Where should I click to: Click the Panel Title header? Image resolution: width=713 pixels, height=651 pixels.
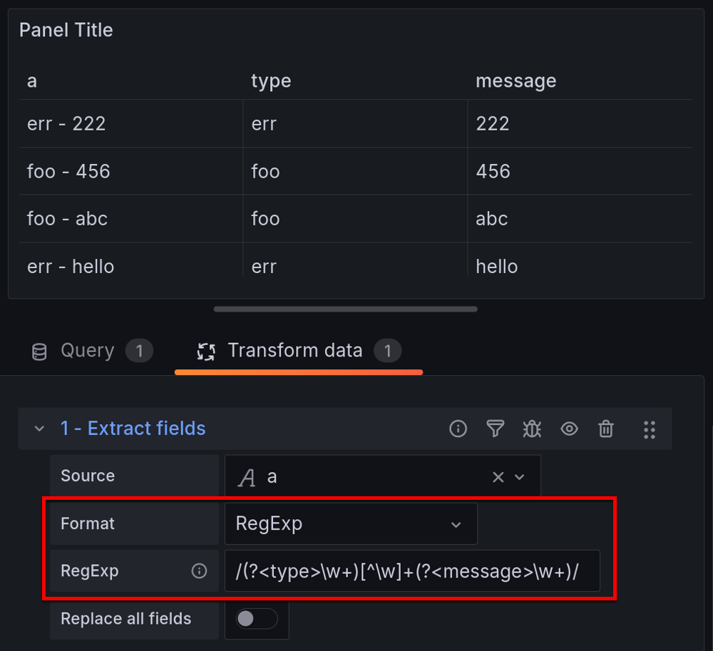66,30
